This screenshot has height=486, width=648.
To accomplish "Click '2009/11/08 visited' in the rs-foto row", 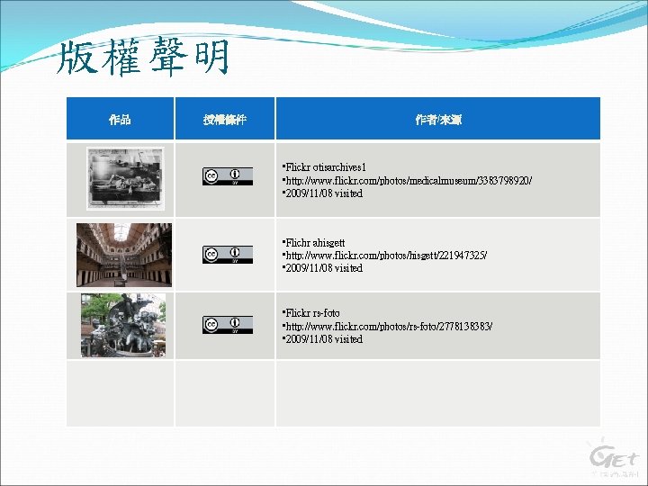I will 324,339.
